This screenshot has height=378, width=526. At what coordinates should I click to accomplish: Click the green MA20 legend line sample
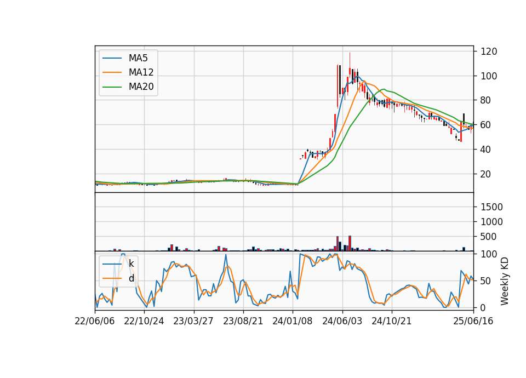[x=112, y=87]
